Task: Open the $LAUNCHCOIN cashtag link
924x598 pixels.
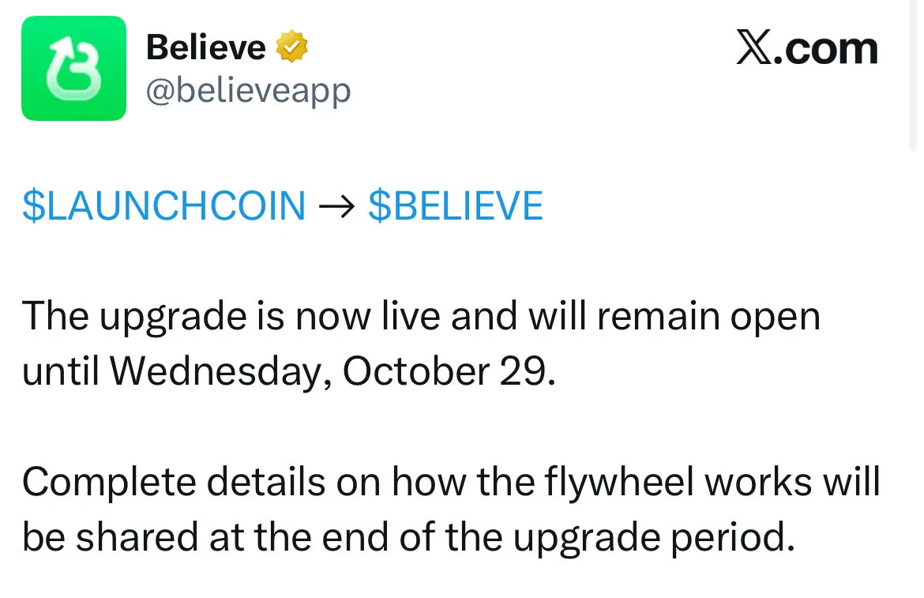Action: 163,206
